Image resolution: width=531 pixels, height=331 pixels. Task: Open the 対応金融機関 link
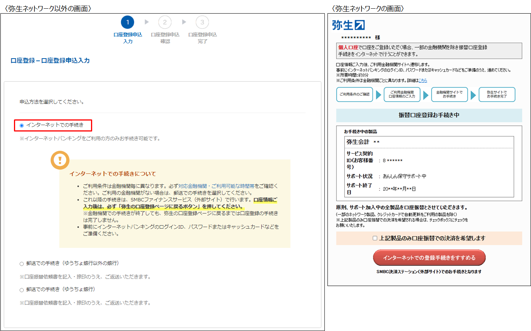point(193,186)
